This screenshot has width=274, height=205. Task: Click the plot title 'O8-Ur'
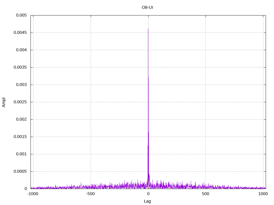click(x=147, y=7)
